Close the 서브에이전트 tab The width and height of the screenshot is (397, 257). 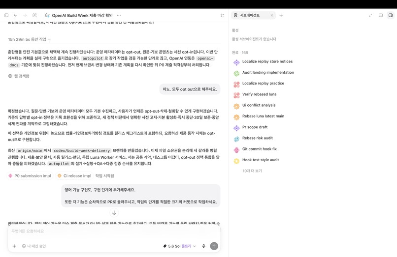click(x=272, y=15)
